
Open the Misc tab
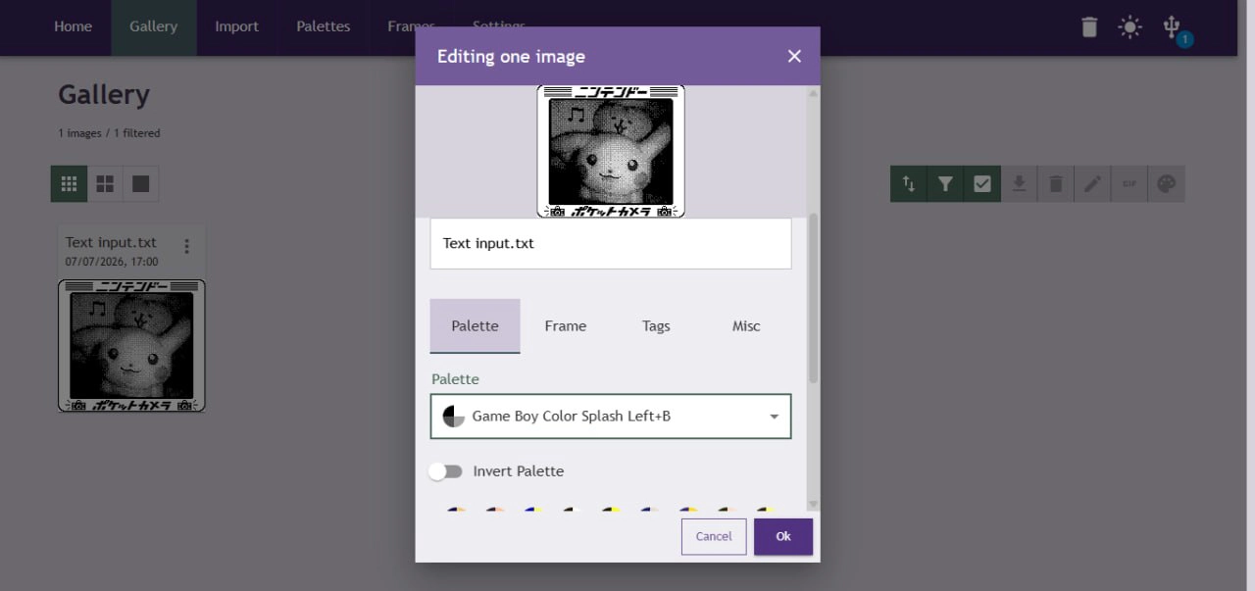[746, 326]
